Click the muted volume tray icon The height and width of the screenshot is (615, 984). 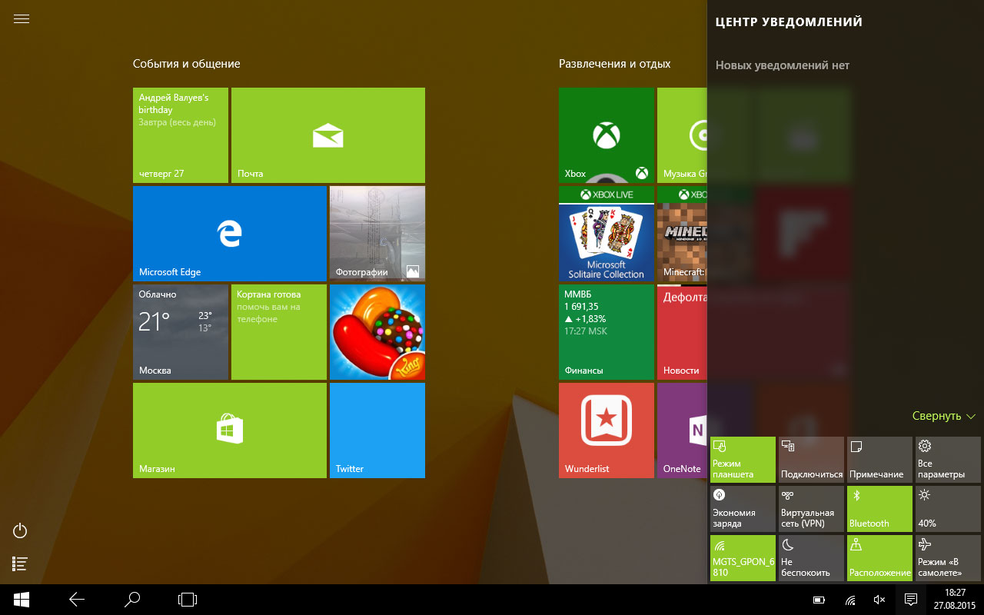coord(880,600)
